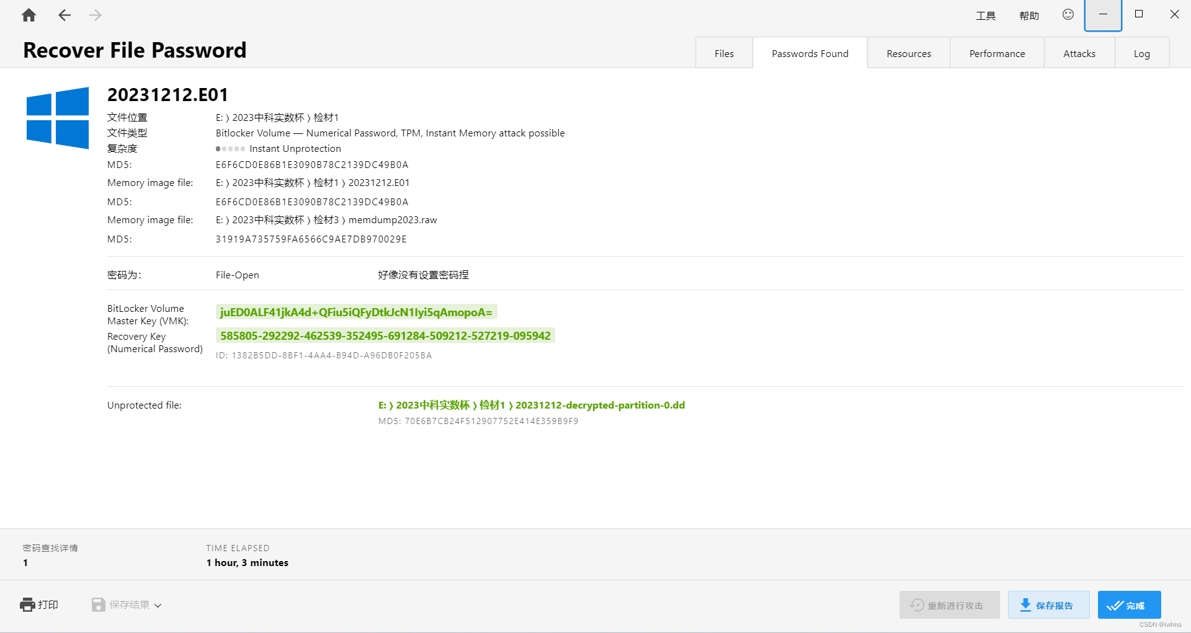Viewport: 1191px width, 633px height.
Task: Expand the 保存结果 dropdown chevron
Action: coord(158,606)
